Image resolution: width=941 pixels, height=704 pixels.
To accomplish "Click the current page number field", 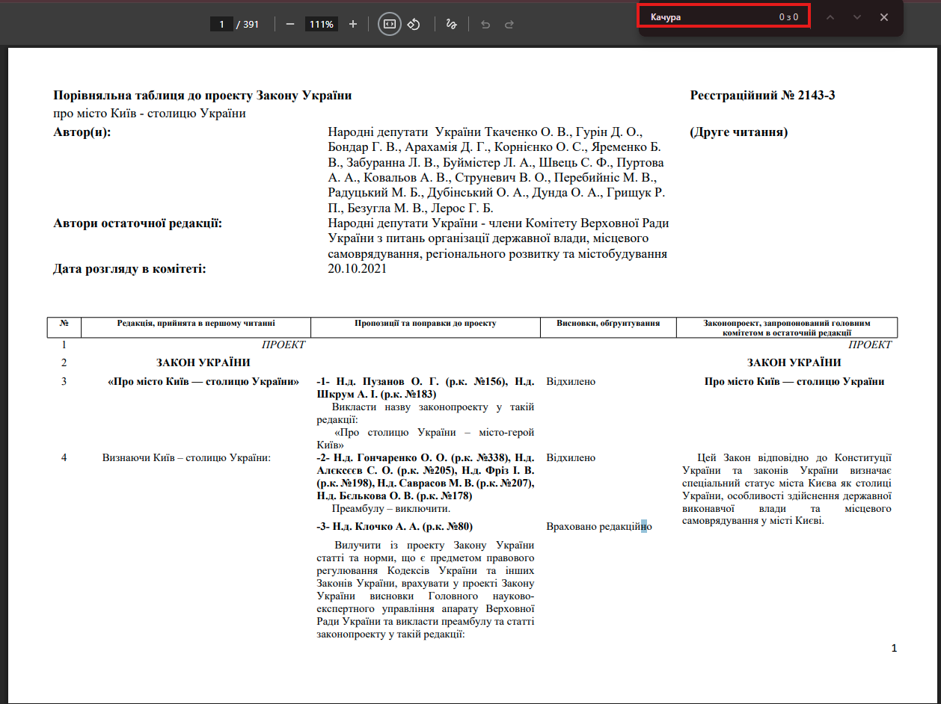I will (221, 24).
